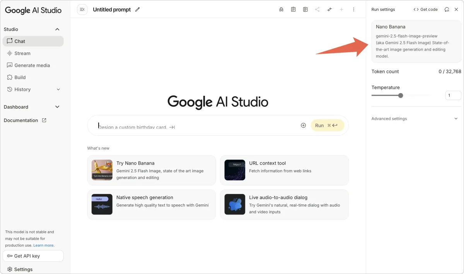Click the Run button
The image size is (464, 274).
[x=328, y=125]
